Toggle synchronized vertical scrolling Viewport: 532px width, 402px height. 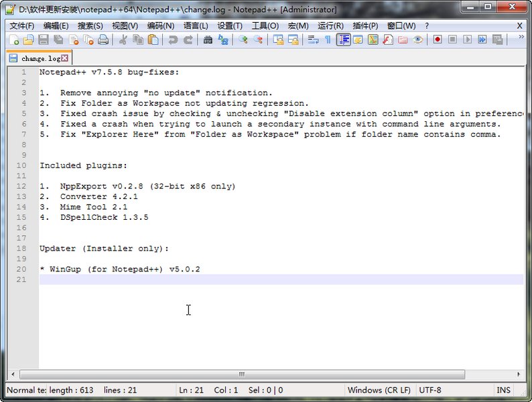tap(278, 40)
